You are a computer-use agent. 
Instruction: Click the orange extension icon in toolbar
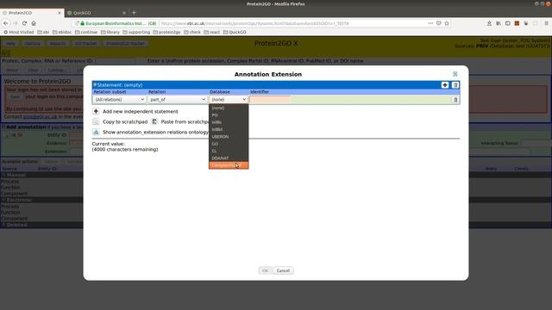pyautogui.click(x=517, y=23)
